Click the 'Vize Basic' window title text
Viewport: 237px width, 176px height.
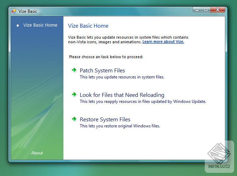coord(28,11)
